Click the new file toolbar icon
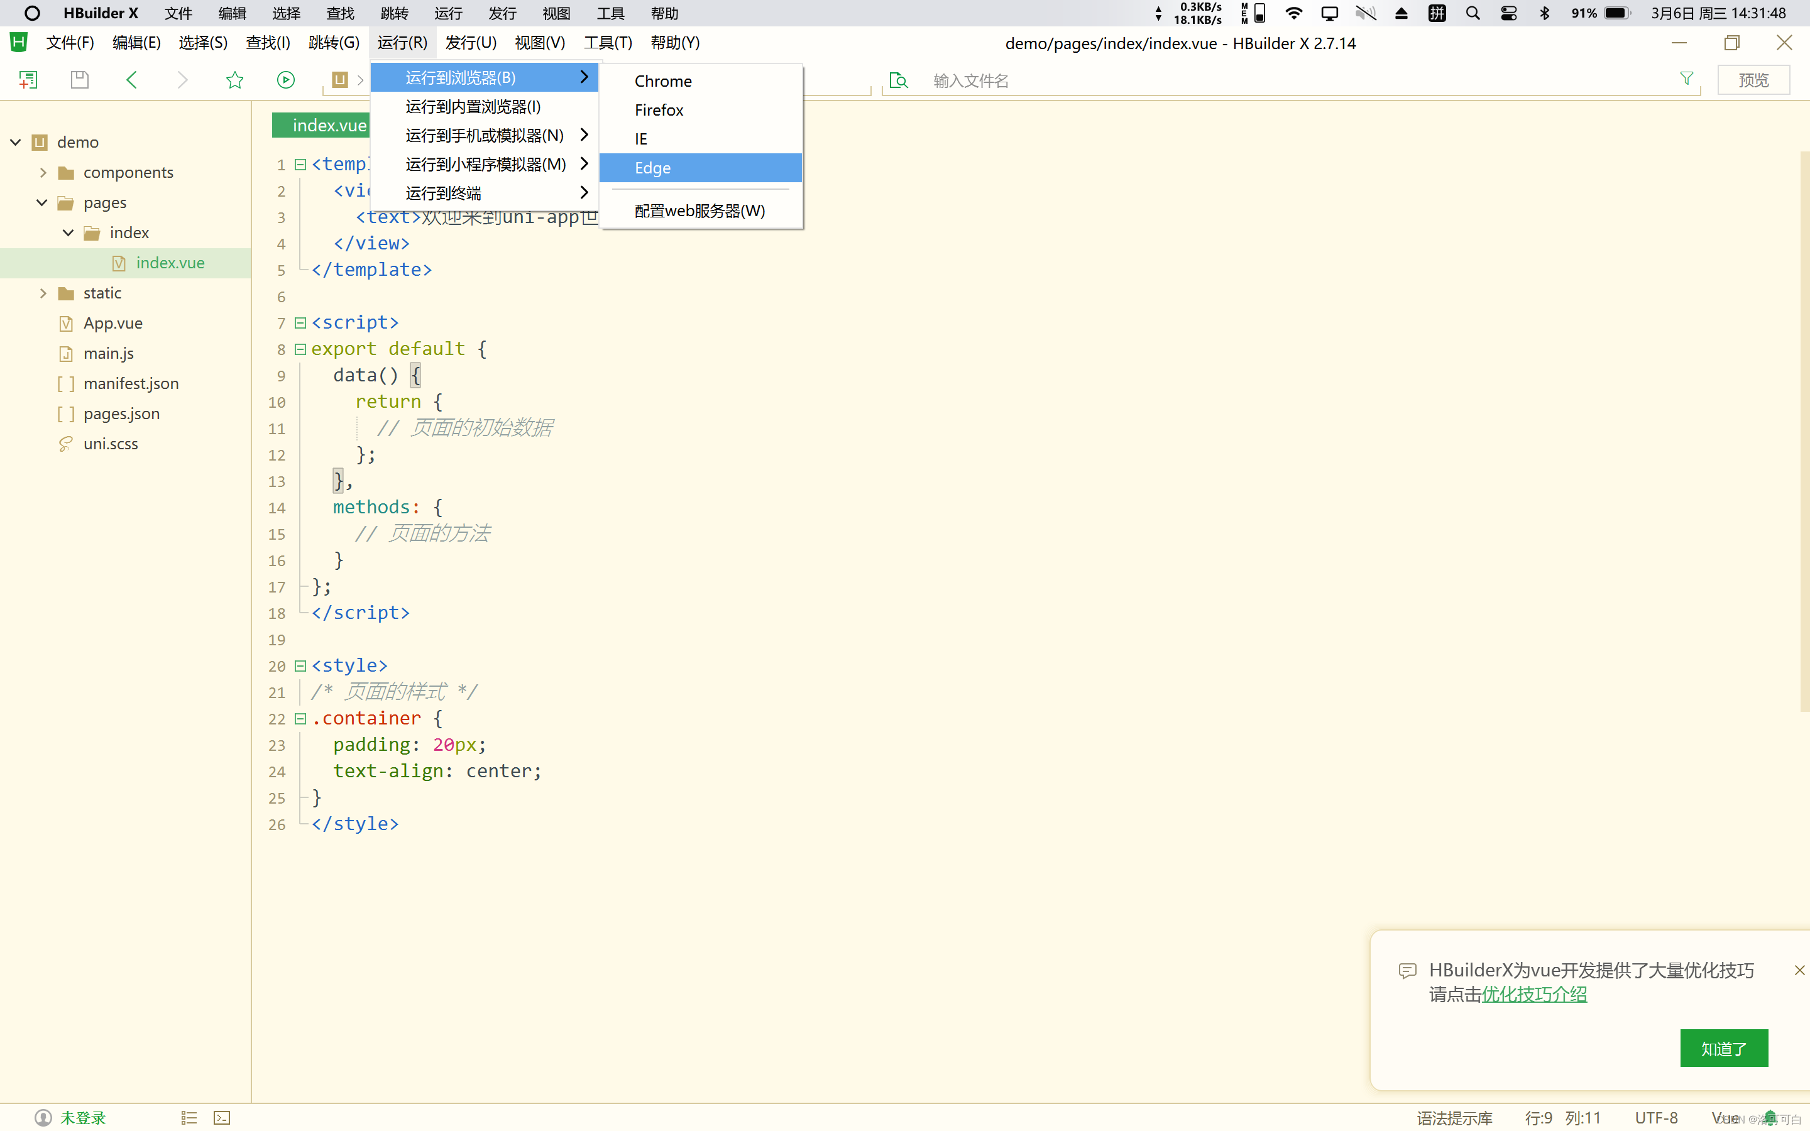This screenshot has width=1810, height=1131. (28, 80)
